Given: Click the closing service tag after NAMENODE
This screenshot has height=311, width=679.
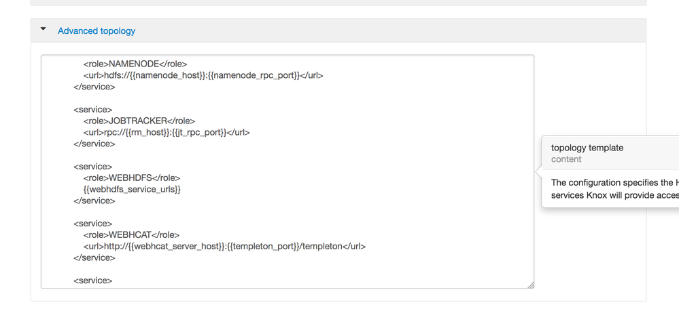Looking at the screenshot, I should coord(94,87).
